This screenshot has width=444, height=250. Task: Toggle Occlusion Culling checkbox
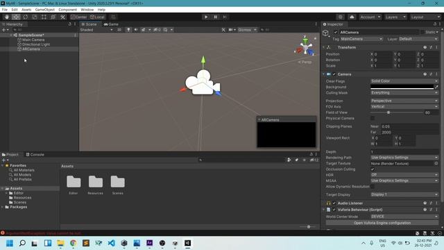[x=373, y=169]
